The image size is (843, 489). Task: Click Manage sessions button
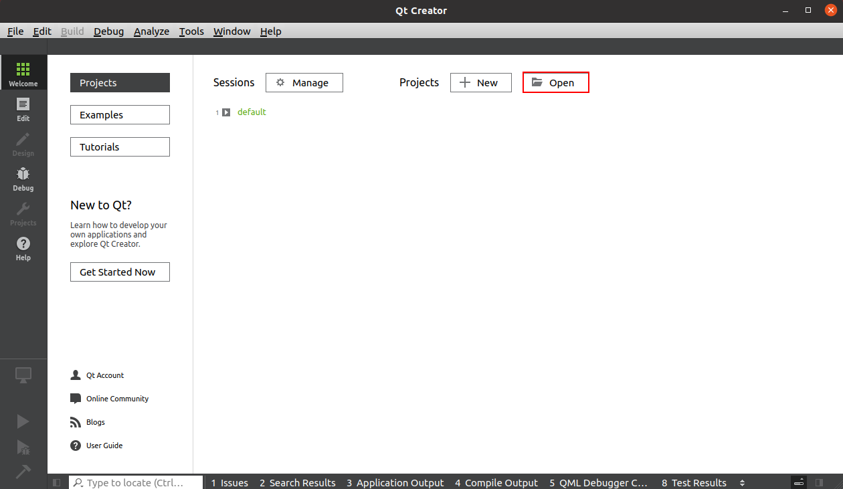point(304,83)
